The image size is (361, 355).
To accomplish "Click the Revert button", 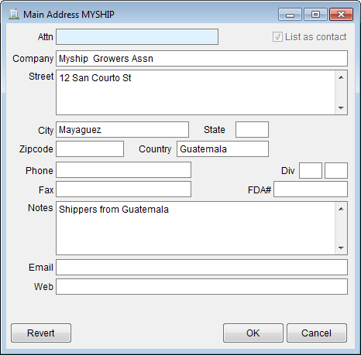I will point(41,333).
